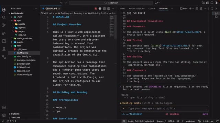
Task: Toggle the bottom panel visibility
Action: click(x=212, y=3)
